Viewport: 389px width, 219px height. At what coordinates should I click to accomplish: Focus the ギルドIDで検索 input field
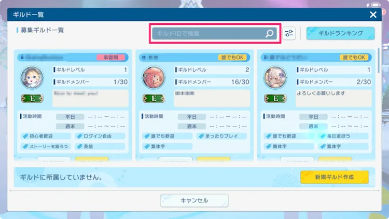[x=214, y=34]
